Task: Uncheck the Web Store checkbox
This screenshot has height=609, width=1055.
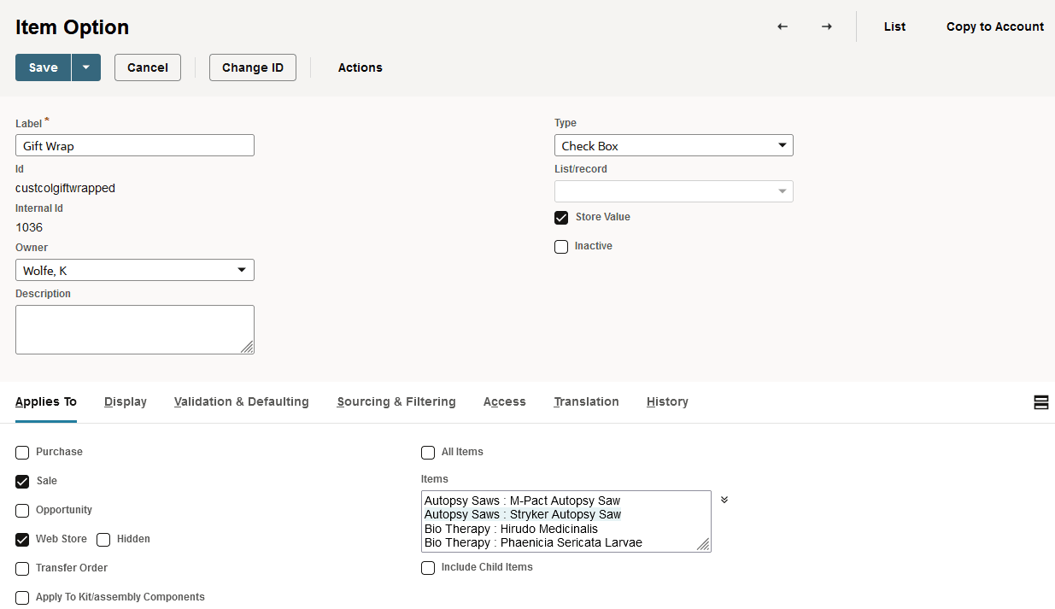Action: [x=22, y=540]
